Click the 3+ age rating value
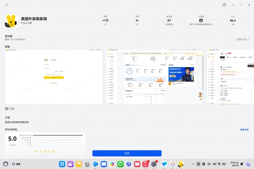The width and height of the screenshot is (254, 169). tap(137, 21)
